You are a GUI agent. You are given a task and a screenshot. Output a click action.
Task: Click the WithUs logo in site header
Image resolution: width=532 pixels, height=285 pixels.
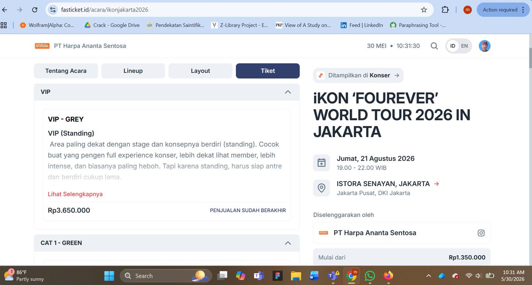[42, 46]
